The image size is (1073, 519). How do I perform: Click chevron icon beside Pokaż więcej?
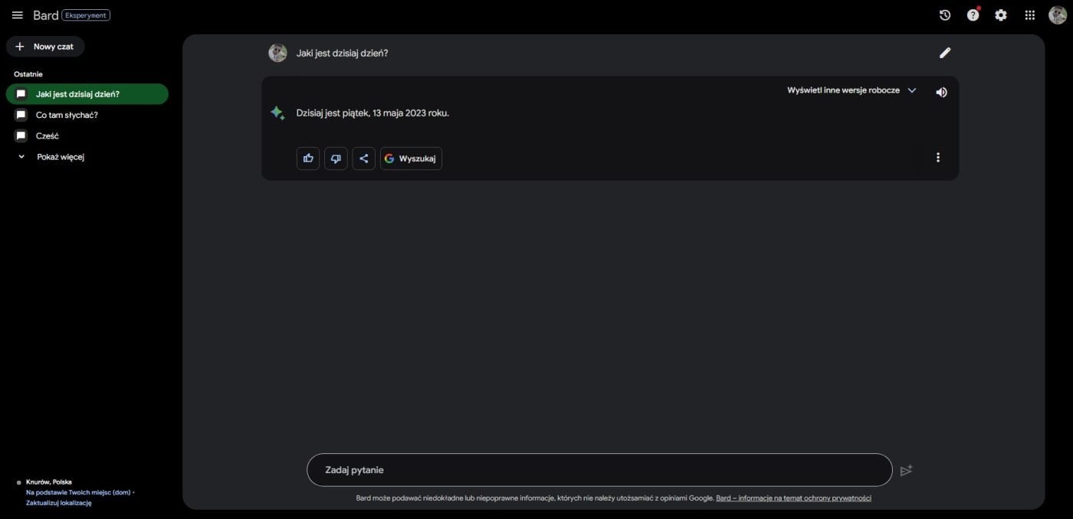pos(21,157)
